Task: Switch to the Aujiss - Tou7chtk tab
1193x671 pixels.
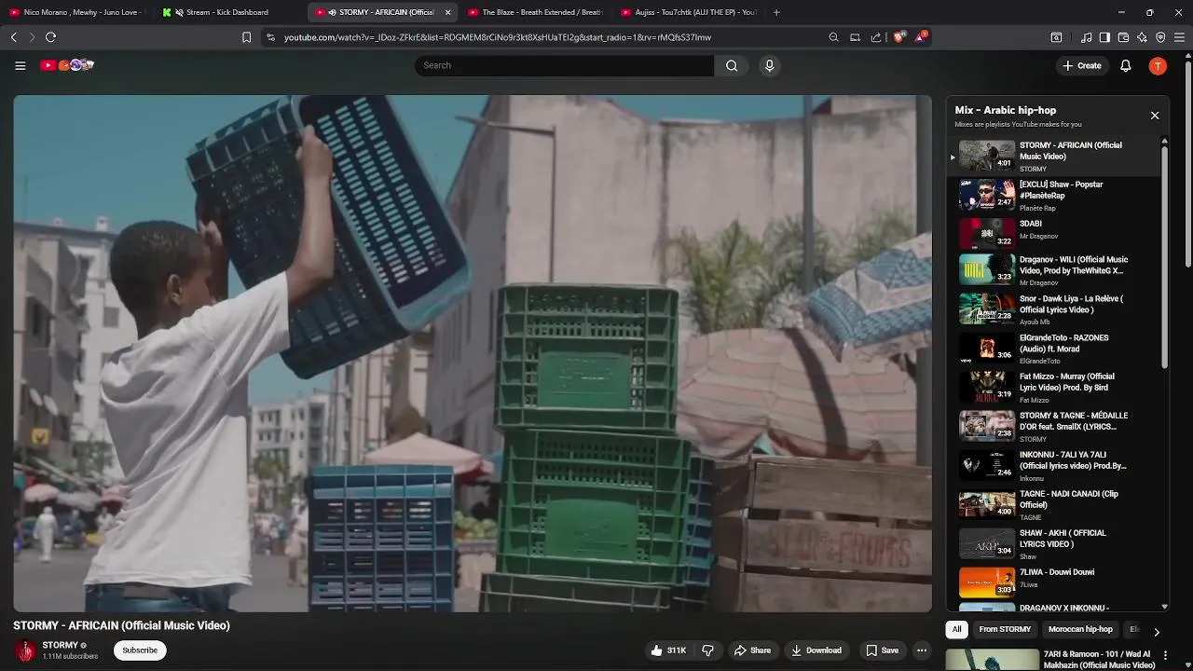Action: tap(689, 12)
